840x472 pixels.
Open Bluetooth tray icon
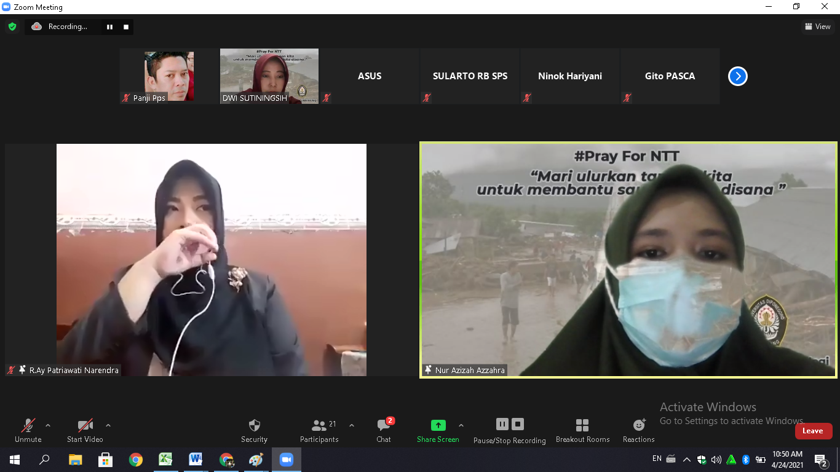pos(746,459)
